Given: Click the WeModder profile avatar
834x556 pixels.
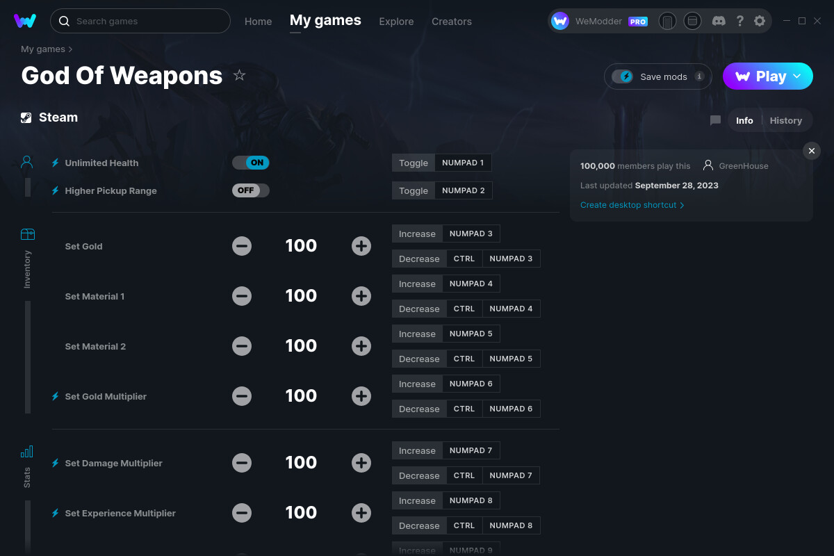Looking at the screenshot, I should point(560,21).
